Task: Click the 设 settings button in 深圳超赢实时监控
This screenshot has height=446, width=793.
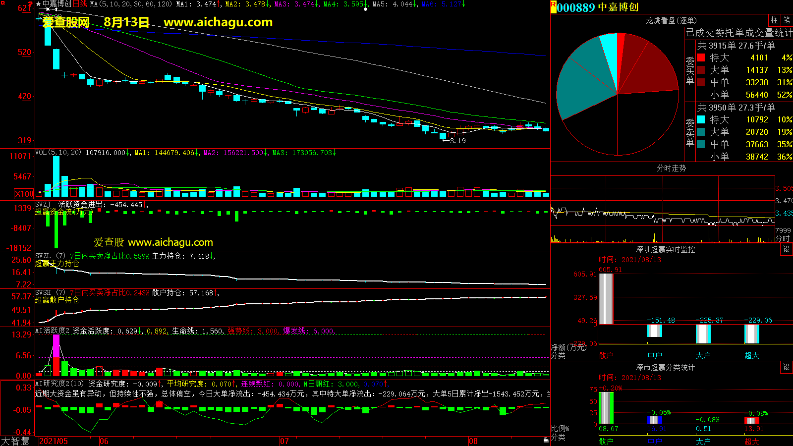Action: tap(786, 249)
